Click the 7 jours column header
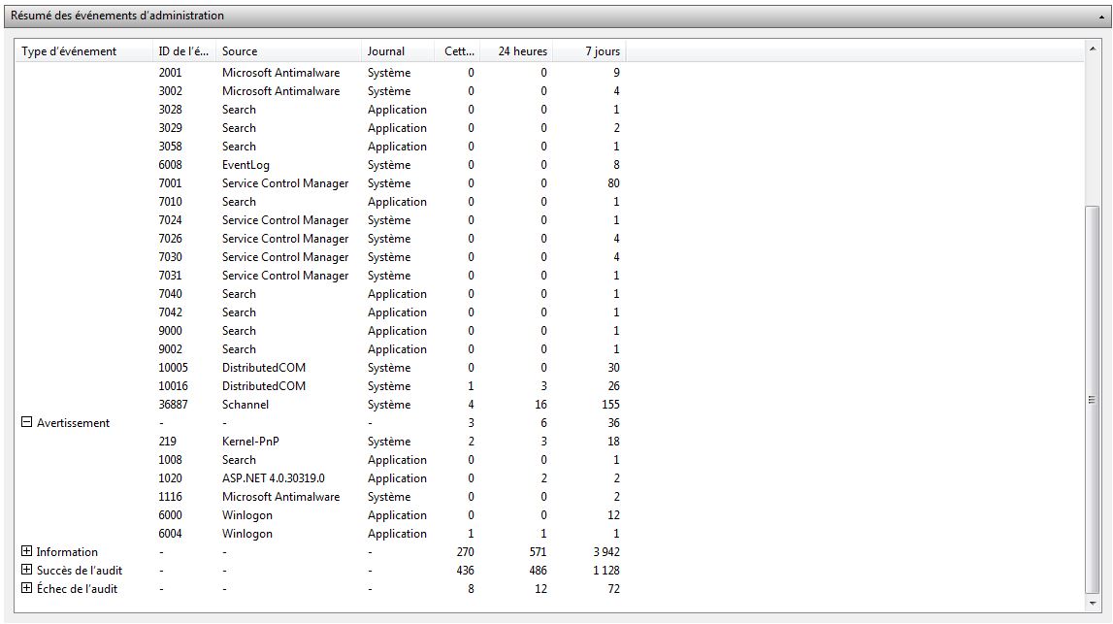 602,51
